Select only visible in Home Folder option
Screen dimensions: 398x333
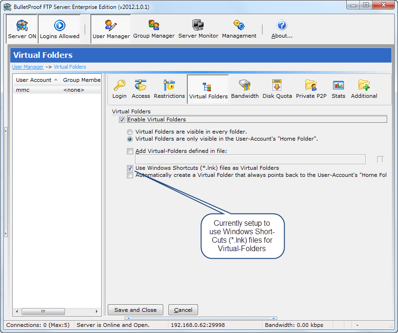tap(130, 139)
